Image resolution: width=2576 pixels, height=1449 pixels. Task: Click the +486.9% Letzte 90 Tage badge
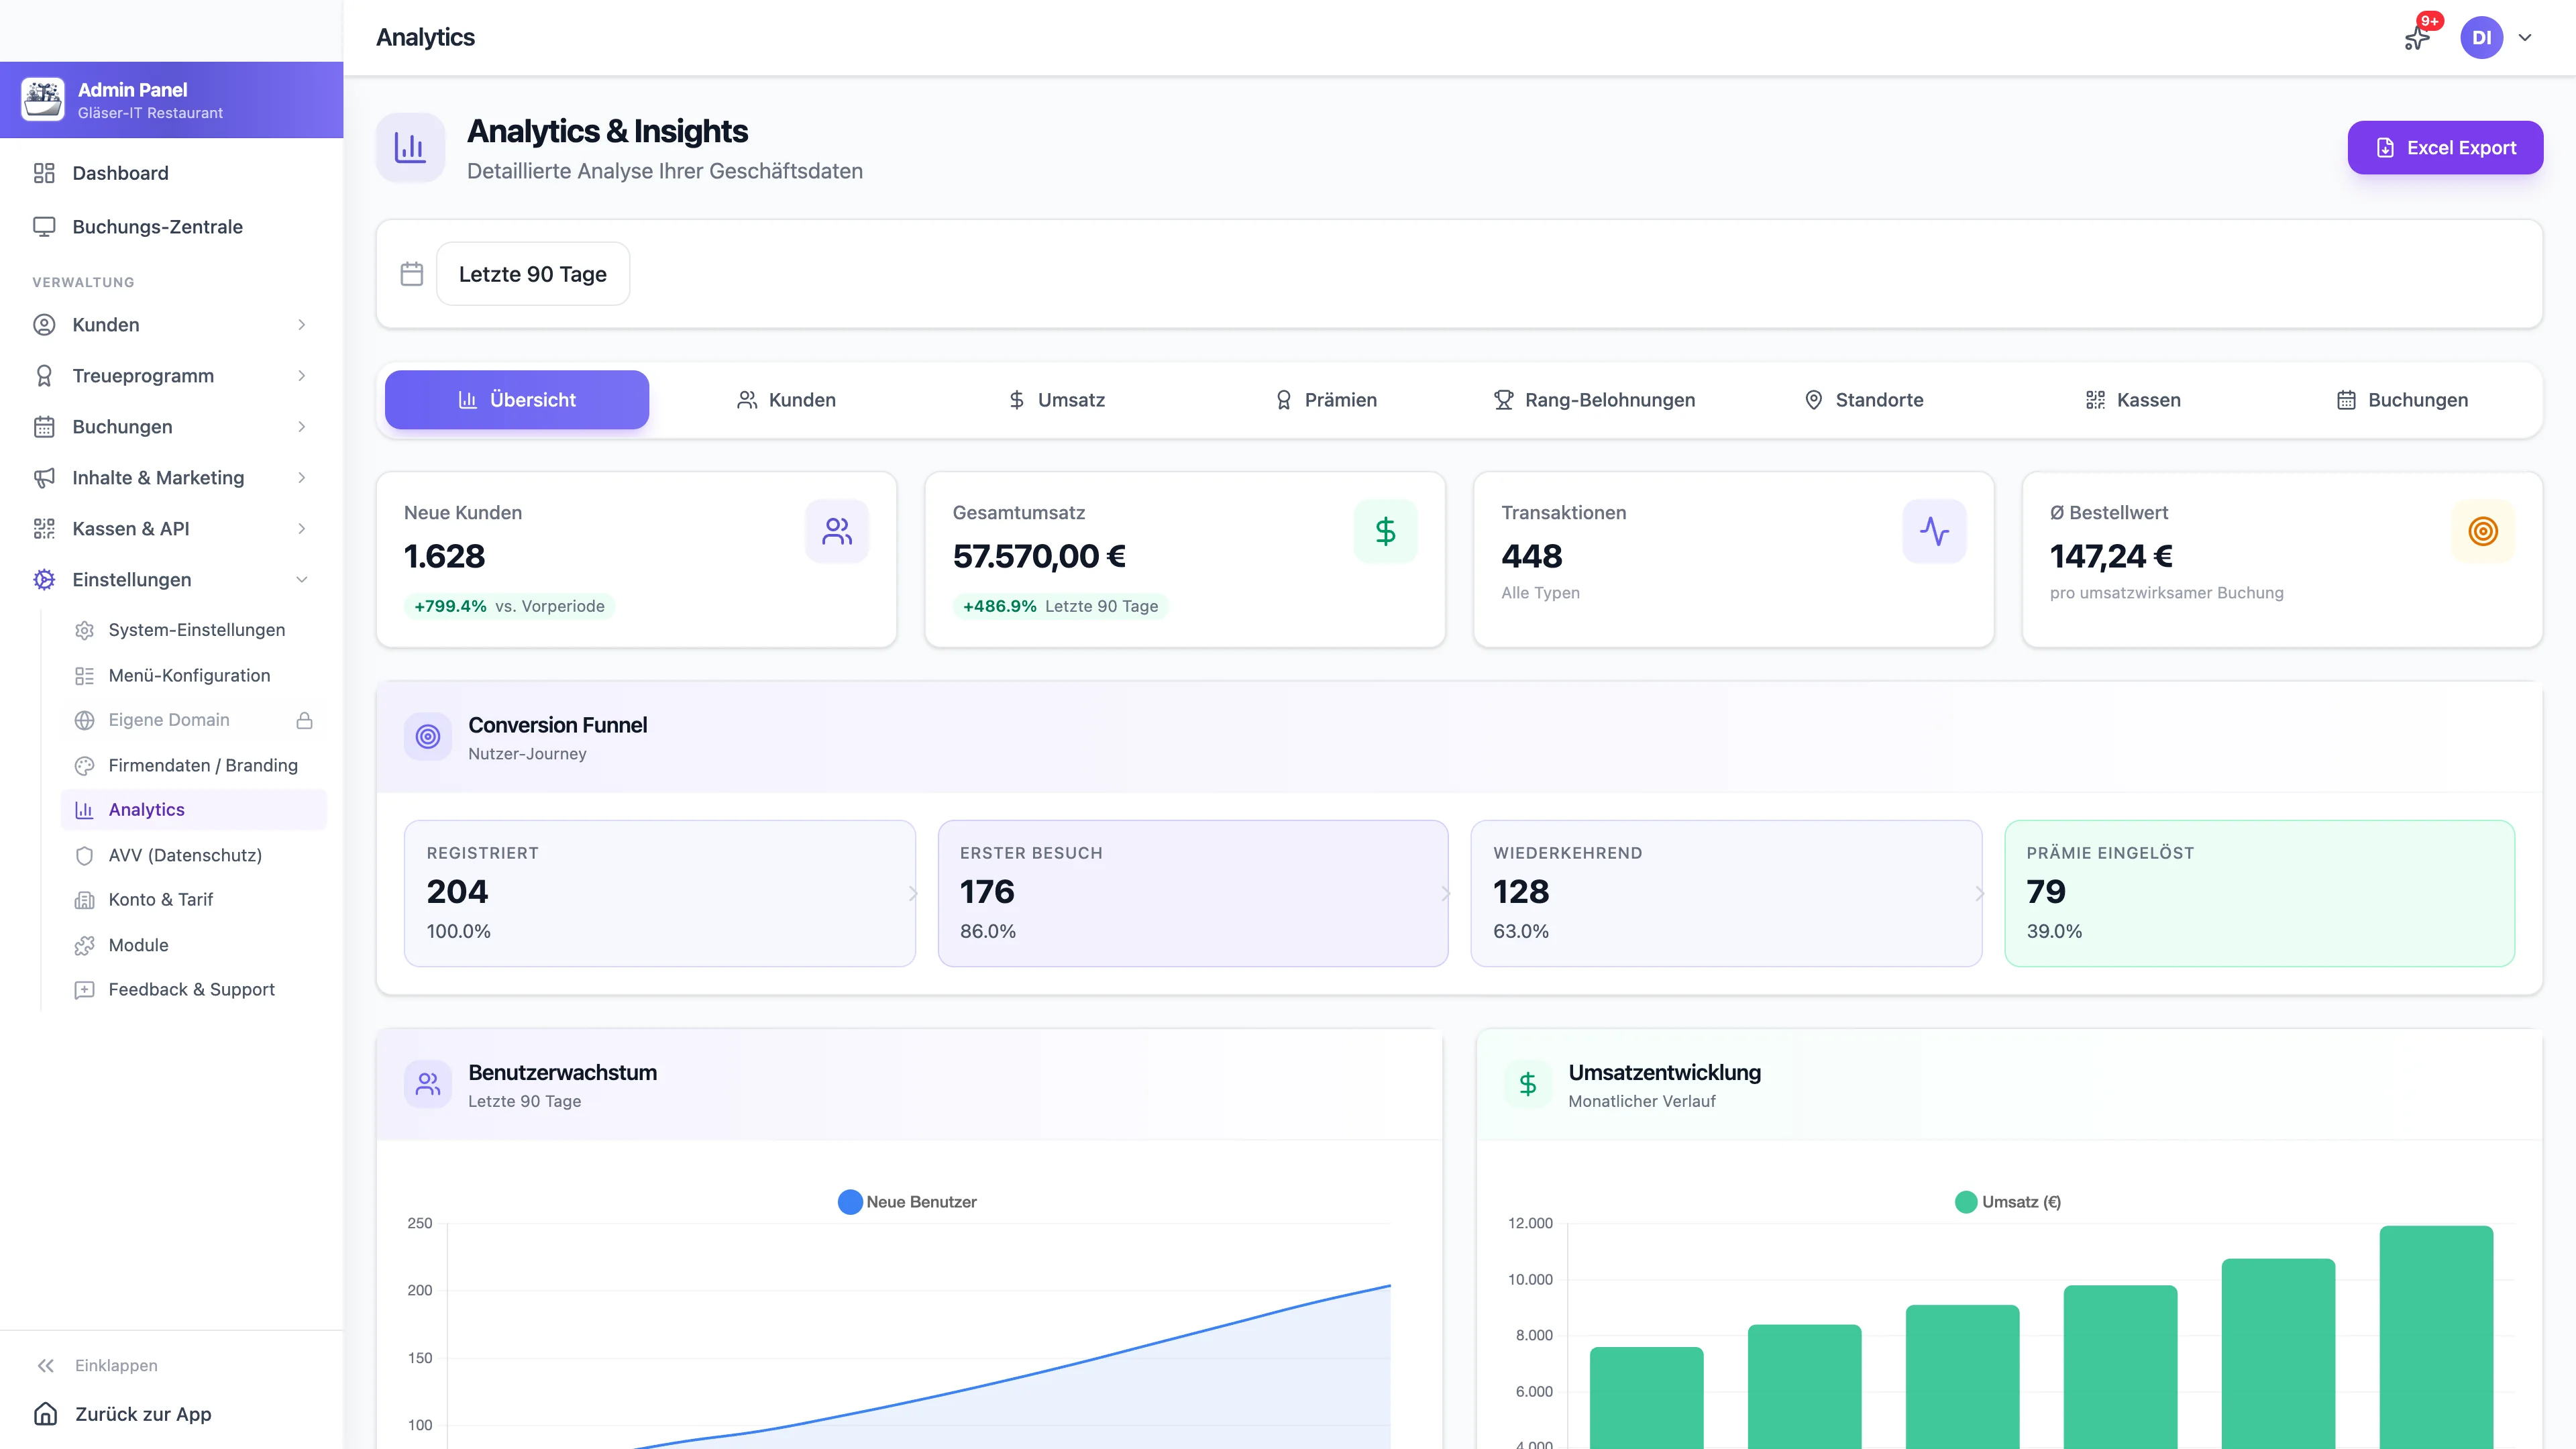click(1060, 606)
